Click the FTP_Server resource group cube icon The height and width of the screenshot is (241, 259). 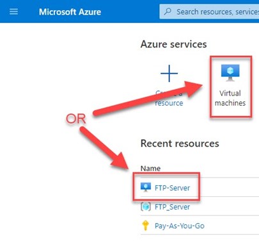click(146, 206)
